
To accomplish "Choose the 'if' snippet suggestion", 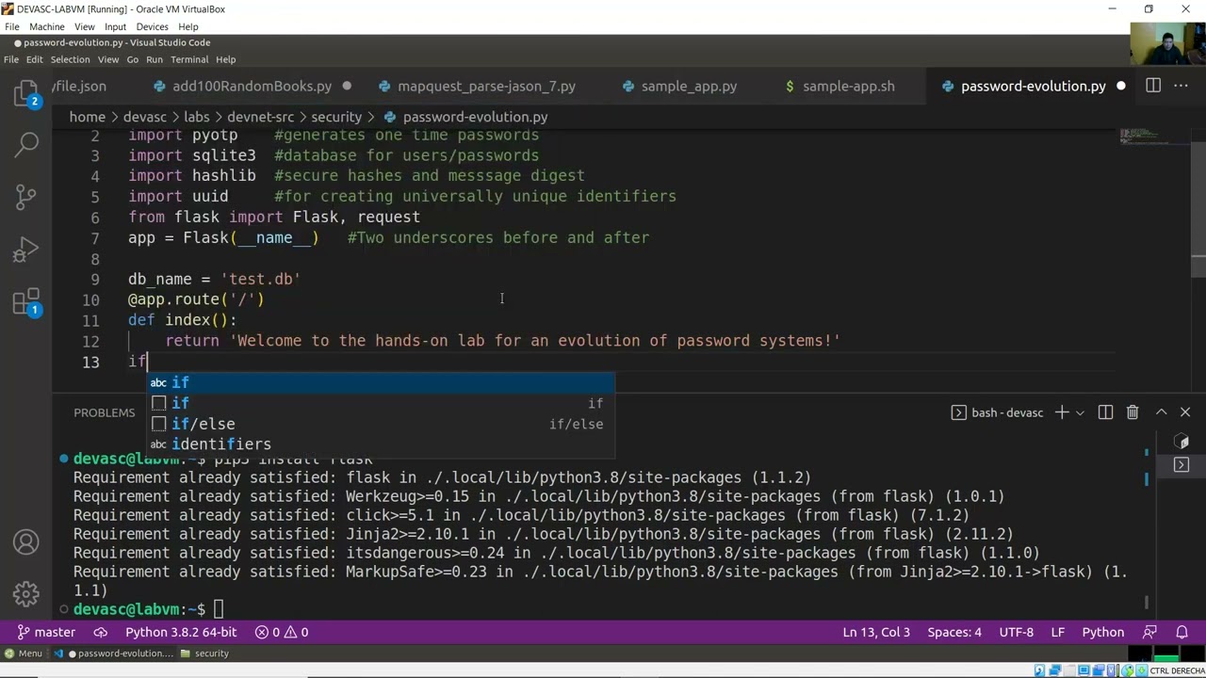I will 381,403.
